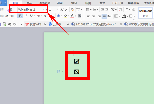Click the decrease indent icon
Screen dimensions: 154x104
click(102, 10)
